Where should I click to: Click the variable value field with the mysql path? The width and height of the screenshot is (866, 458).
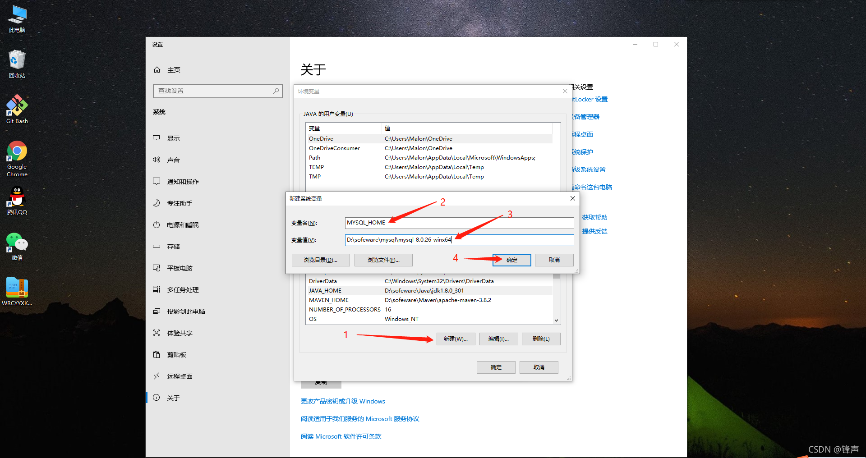[459, 240]
